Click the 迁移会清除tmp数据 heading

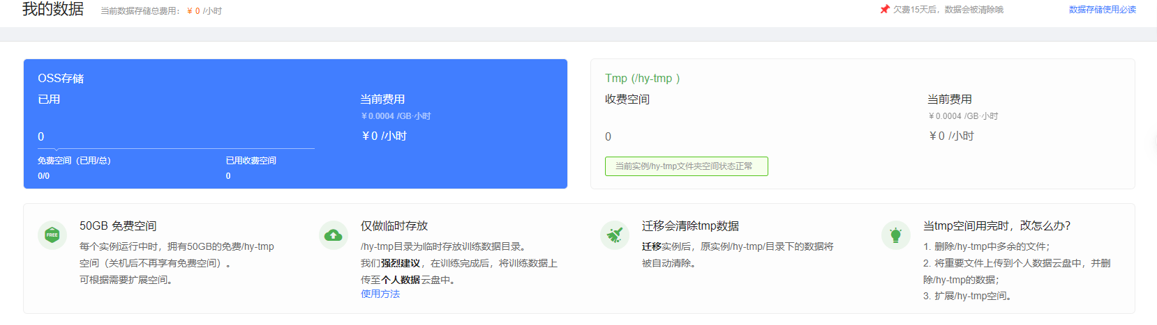690,226
